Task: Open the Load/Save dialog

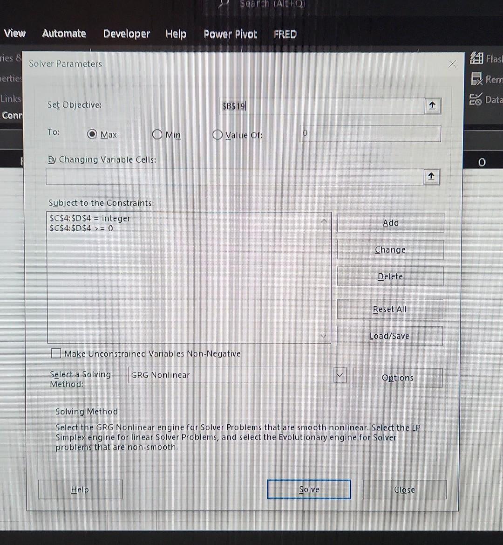Action: click(390, 336)
